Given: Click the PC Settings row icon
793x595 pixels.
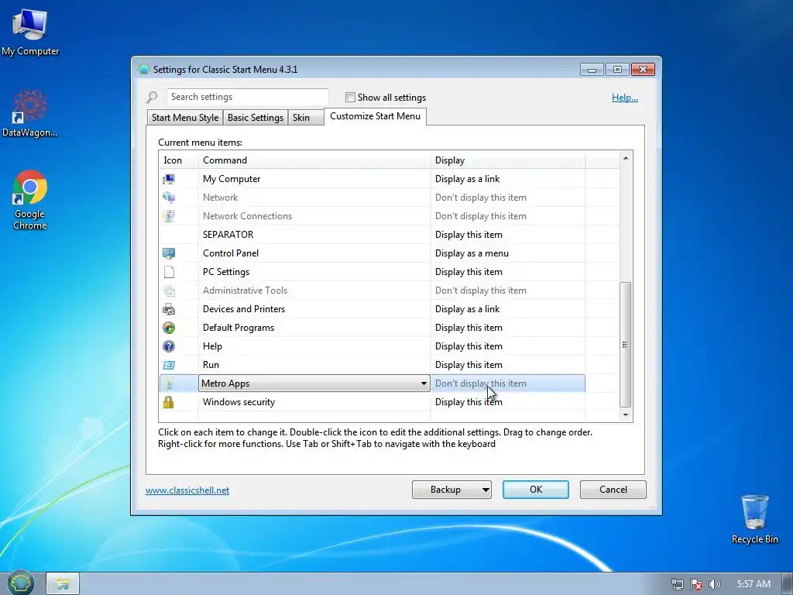Looking at the screenshot, I should (169, 272).
